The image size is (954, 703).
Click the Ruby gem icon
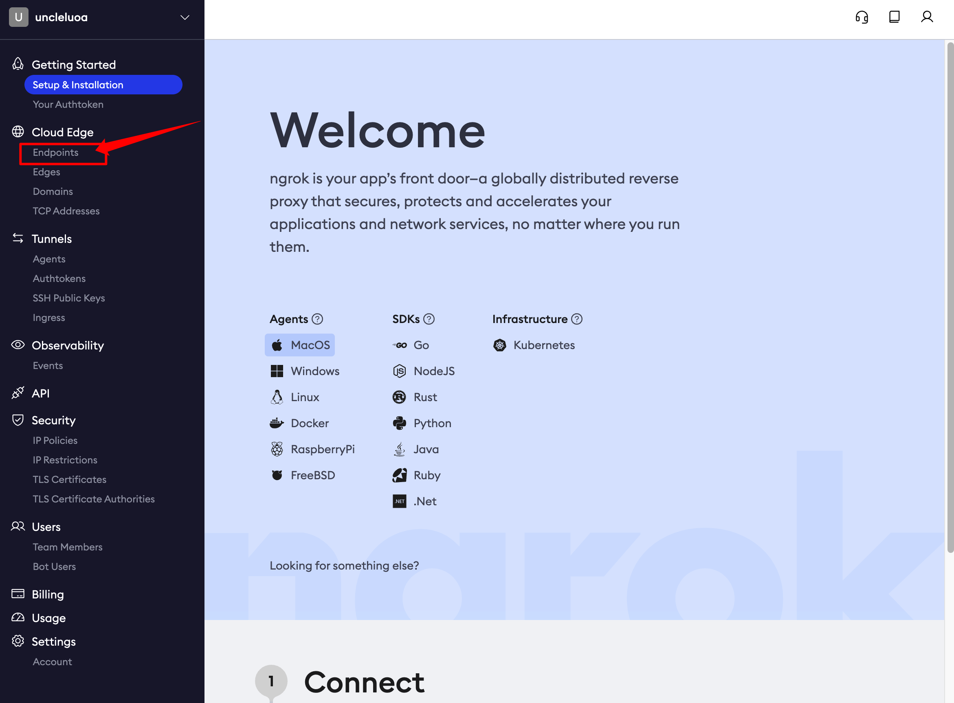tap(399, 475)
